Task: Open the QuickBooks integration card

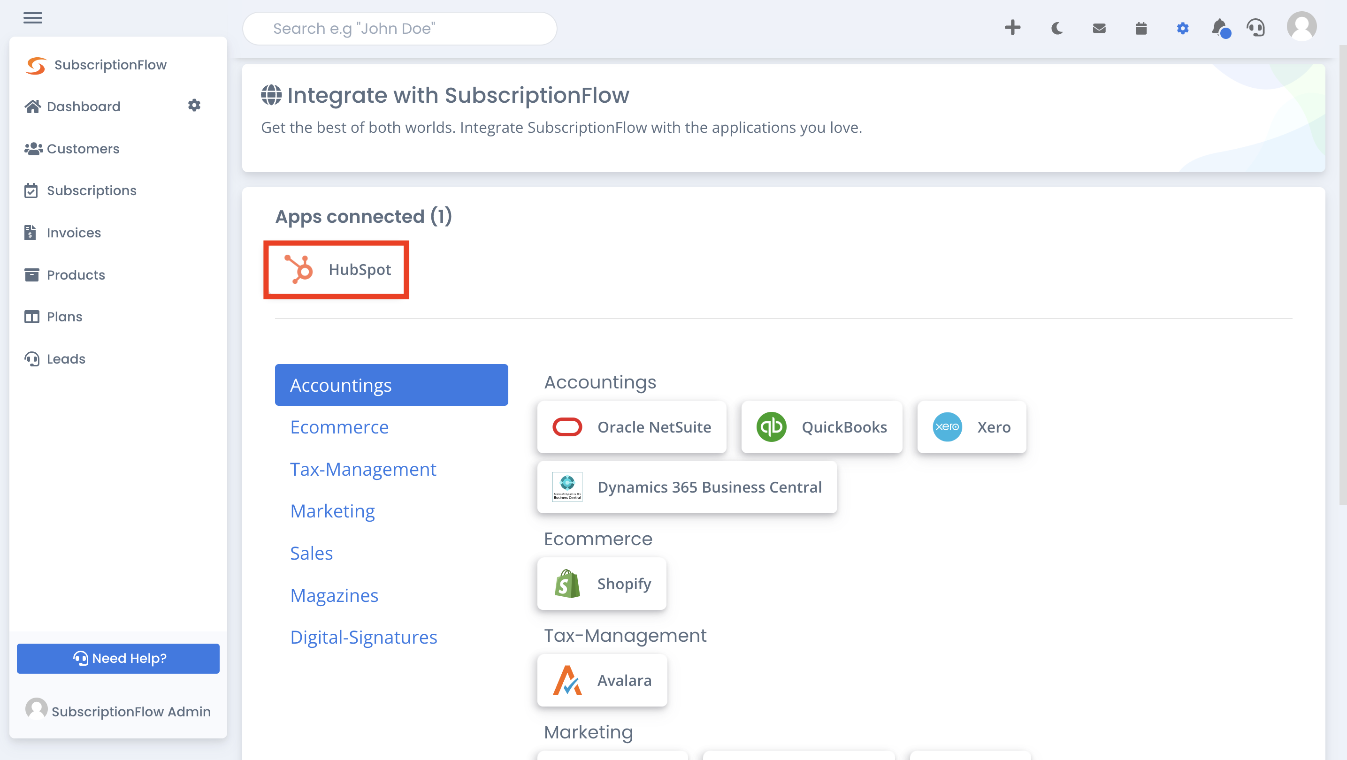Action: click(821, 426)
